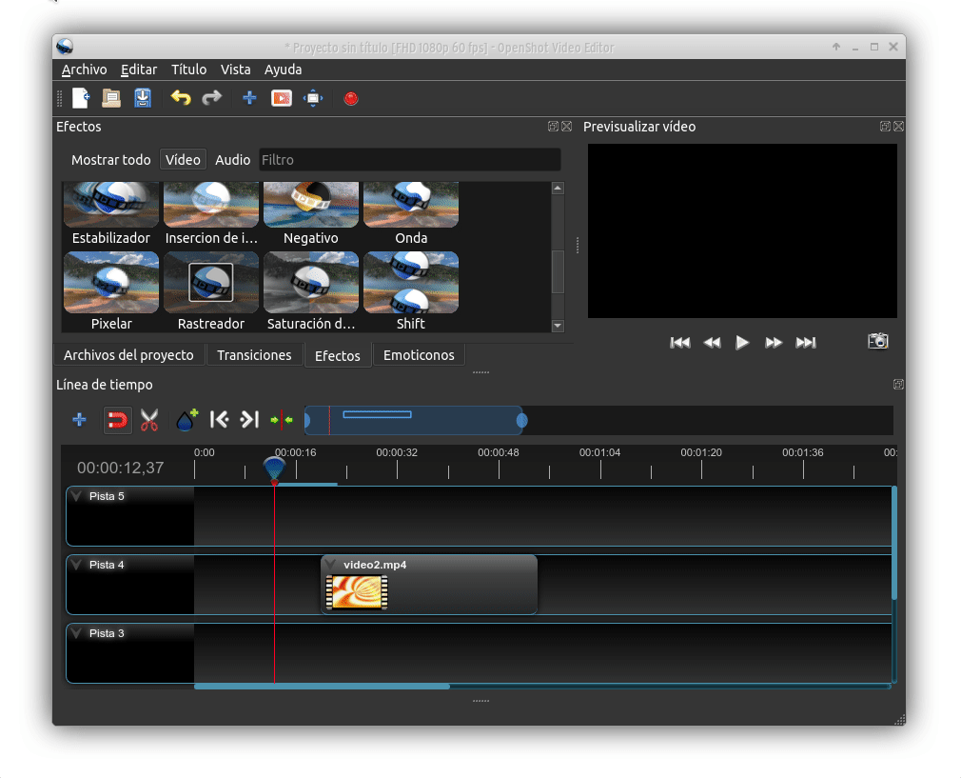
Task: Open the Archivo menu
Action: (84, 70)
